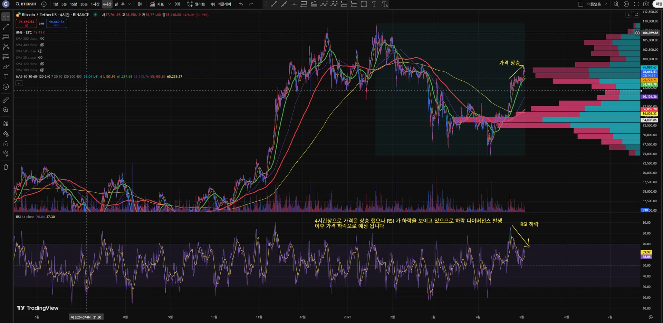Unhide the SMA 100 close indicator
Viewport: 663px width, 323px height.
click(x=42, y=70)
